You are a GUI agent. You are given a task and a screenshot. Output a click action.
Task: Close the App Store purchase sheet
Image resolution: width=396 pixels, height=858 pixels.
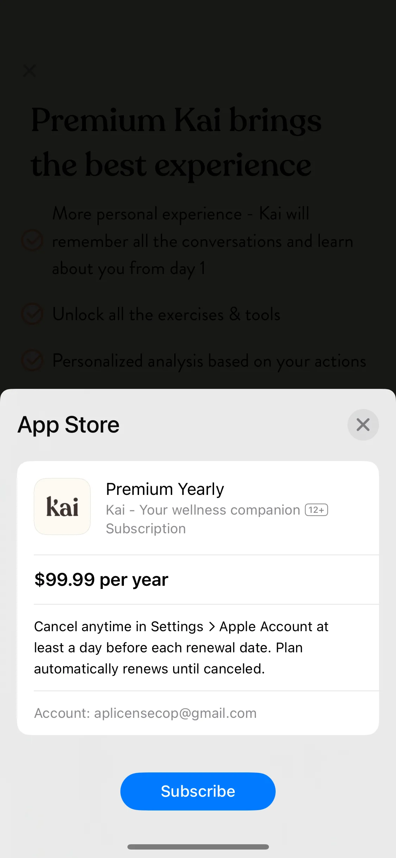(x=363, y=424)
